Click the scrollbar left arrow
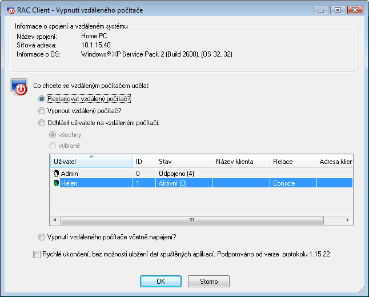 [55, 220]
